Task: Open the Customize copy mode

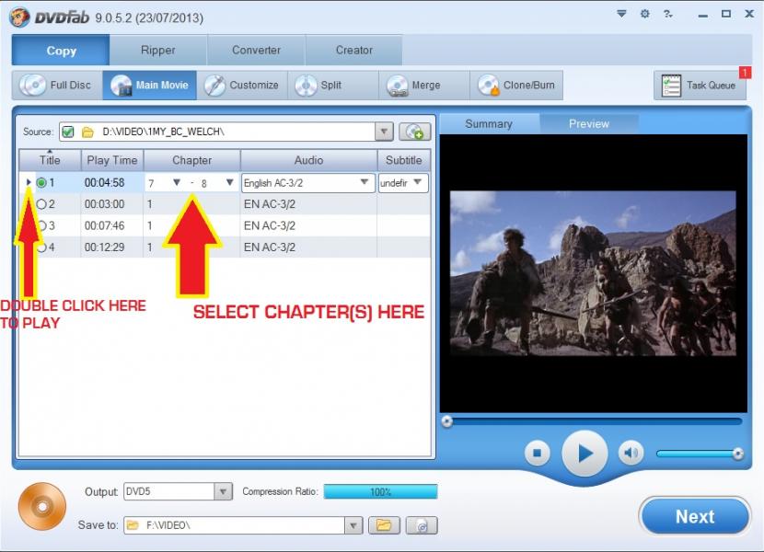Action: (x=242, y=86)
